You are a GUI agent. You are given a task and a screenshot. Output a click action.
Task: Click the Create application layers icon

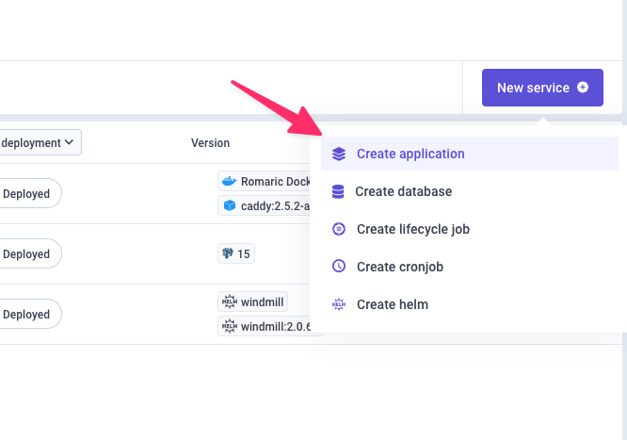(x=339, y=154)
